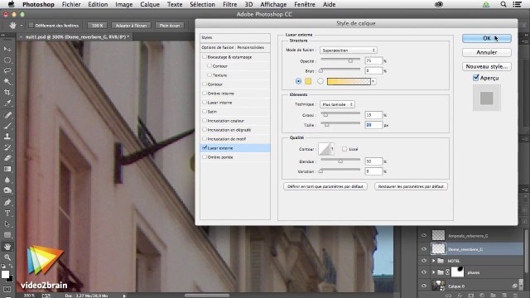Image resolution: width=530 pixels, height=298 pixels.
Task: Toggle Quick Mask mode icon
Action: tap(7, 290)
